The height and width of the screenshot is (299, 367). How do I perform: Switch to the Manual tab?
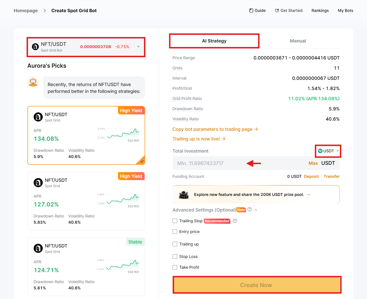point(298,41)
